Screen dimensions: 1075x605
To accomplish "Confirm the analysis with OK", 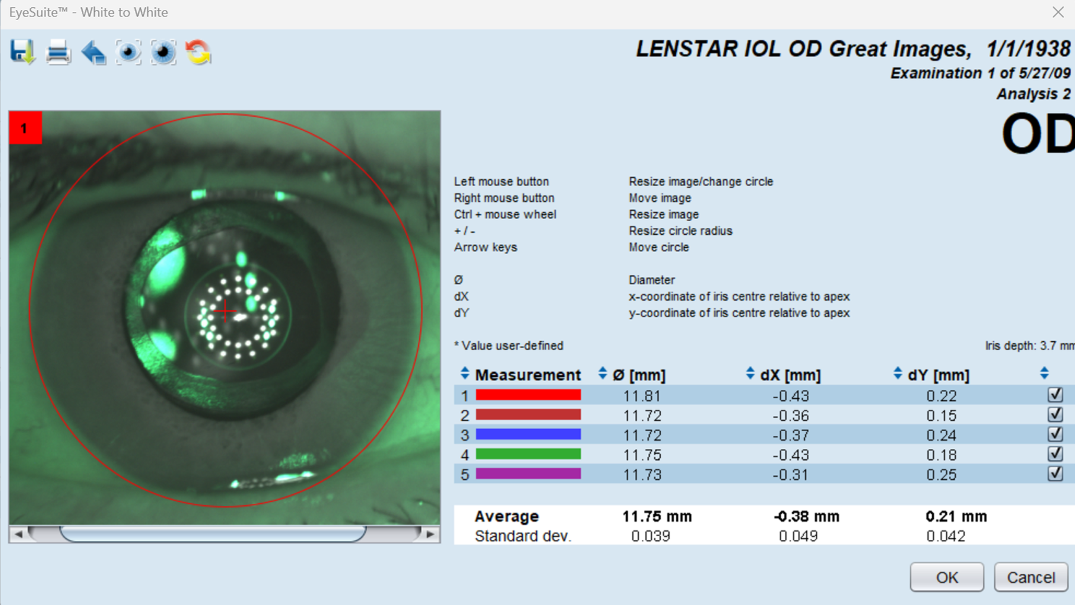I will click(947, 576).
